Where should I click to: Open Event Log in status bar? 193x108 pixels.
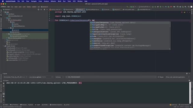[173, 105]
